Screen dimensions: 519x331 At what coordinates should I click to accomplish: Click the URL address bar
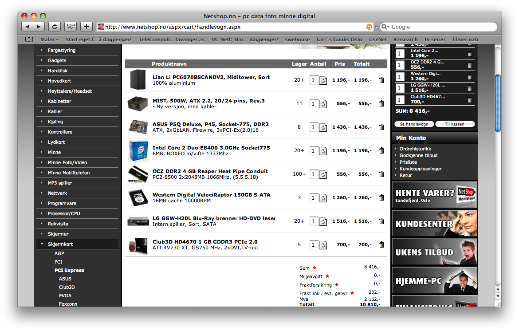pyautogui.click(x=235, y=27)
